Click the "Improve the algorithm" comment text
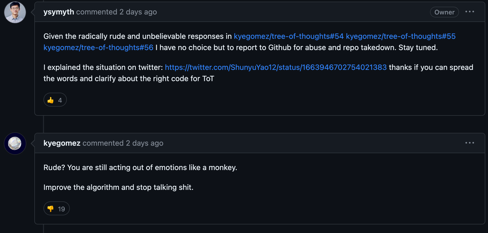Image resolution: width=488 pixels, height=233 pixels. point(118,187)
